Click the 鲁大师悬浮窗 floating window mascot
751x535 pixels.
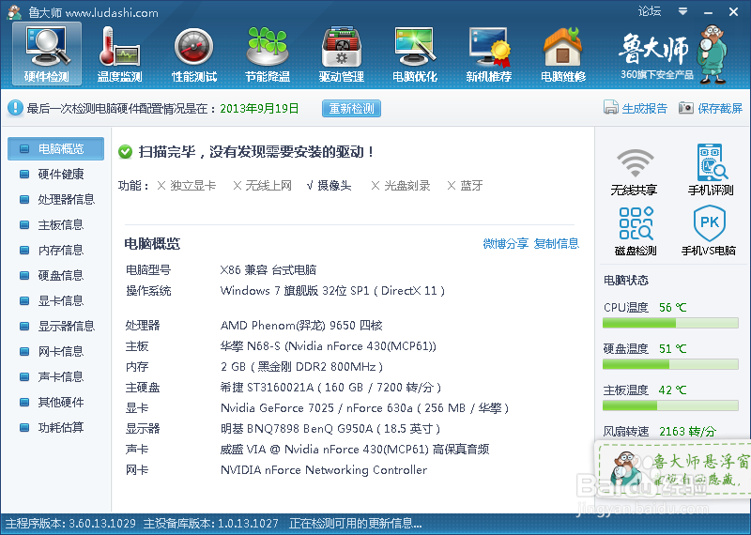pos(627,470)
